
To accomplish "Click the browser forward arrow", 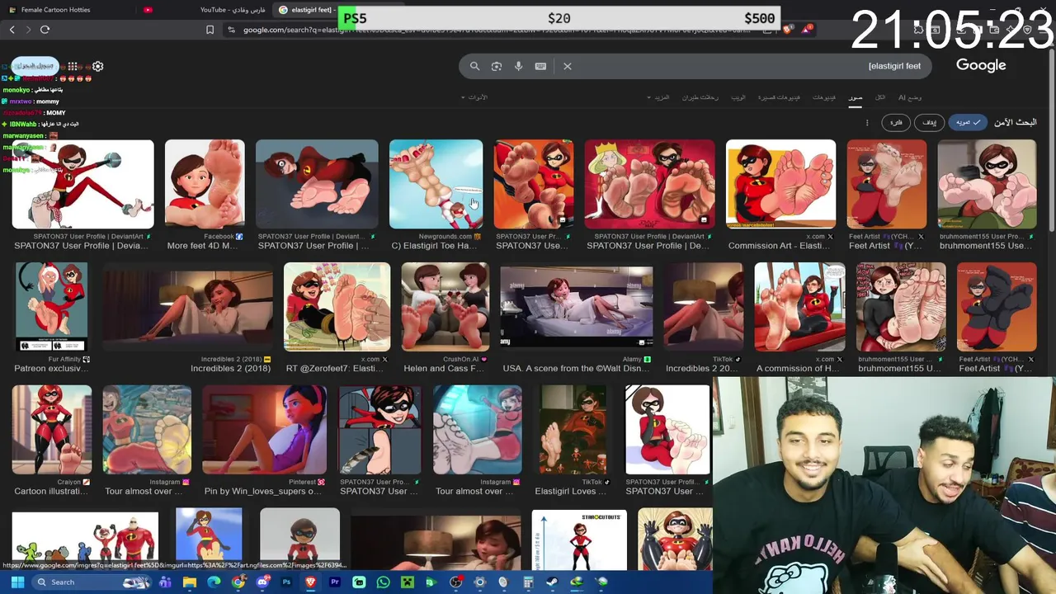I will click(x=28, y=30).
